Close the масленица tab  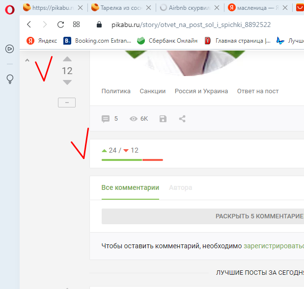(x=285, y=8)
